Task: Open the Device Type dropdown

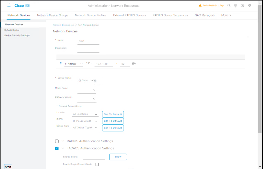Action: pos(85,128)
